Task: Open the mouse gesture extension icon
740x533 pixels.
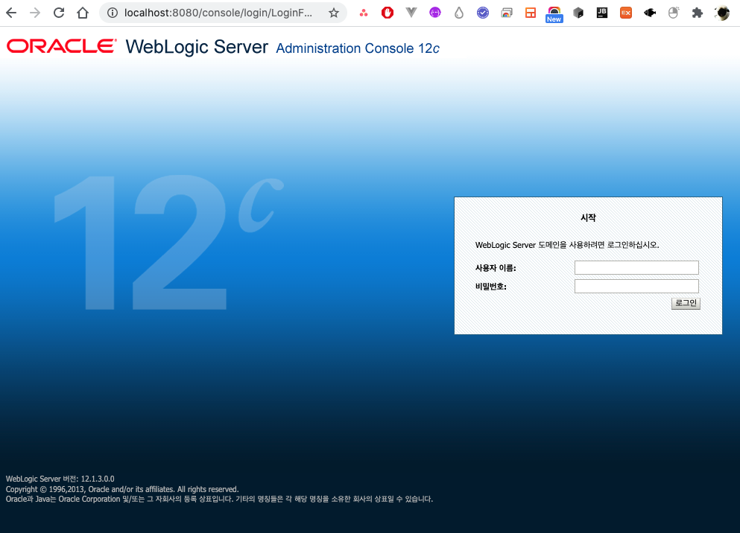Action: pyautogui.click(x=674, y=13)
